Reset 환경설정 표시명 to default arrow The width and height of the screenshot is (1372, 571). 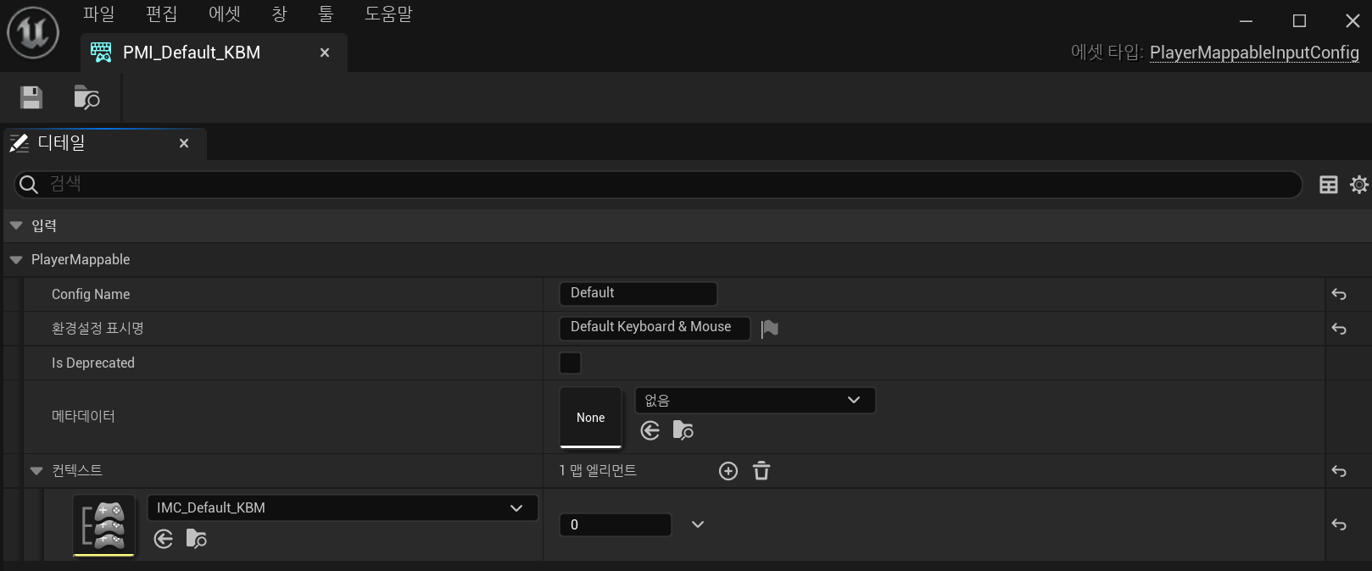pyautogui.click(x=1339, y=329)
